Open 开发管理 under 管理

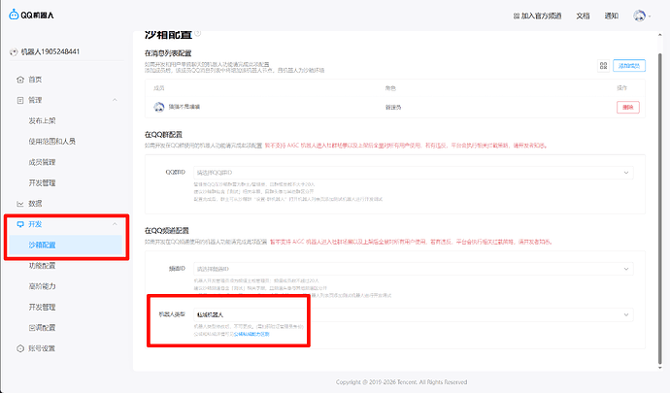[x=42, y=182]
